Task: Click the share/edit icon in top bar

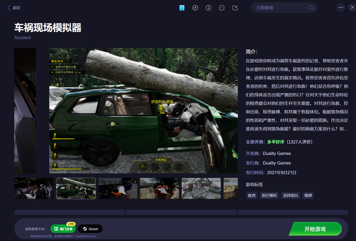Action: pos(235,8)
